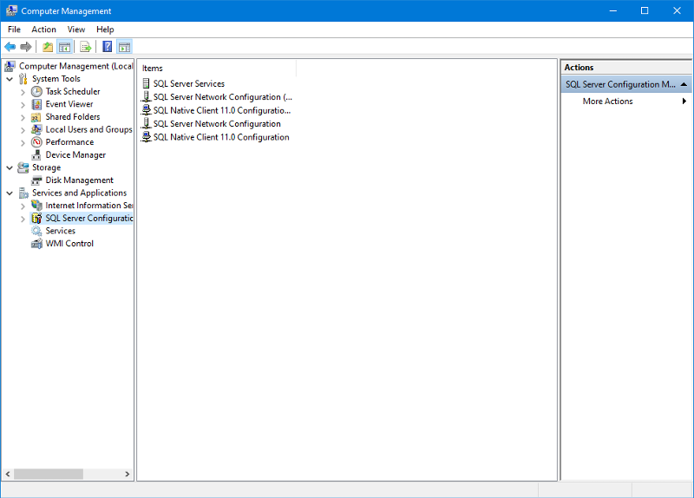
Task: Collapse the SQL Server Configuration Manager actions section
Action: [x=684, y=84]
